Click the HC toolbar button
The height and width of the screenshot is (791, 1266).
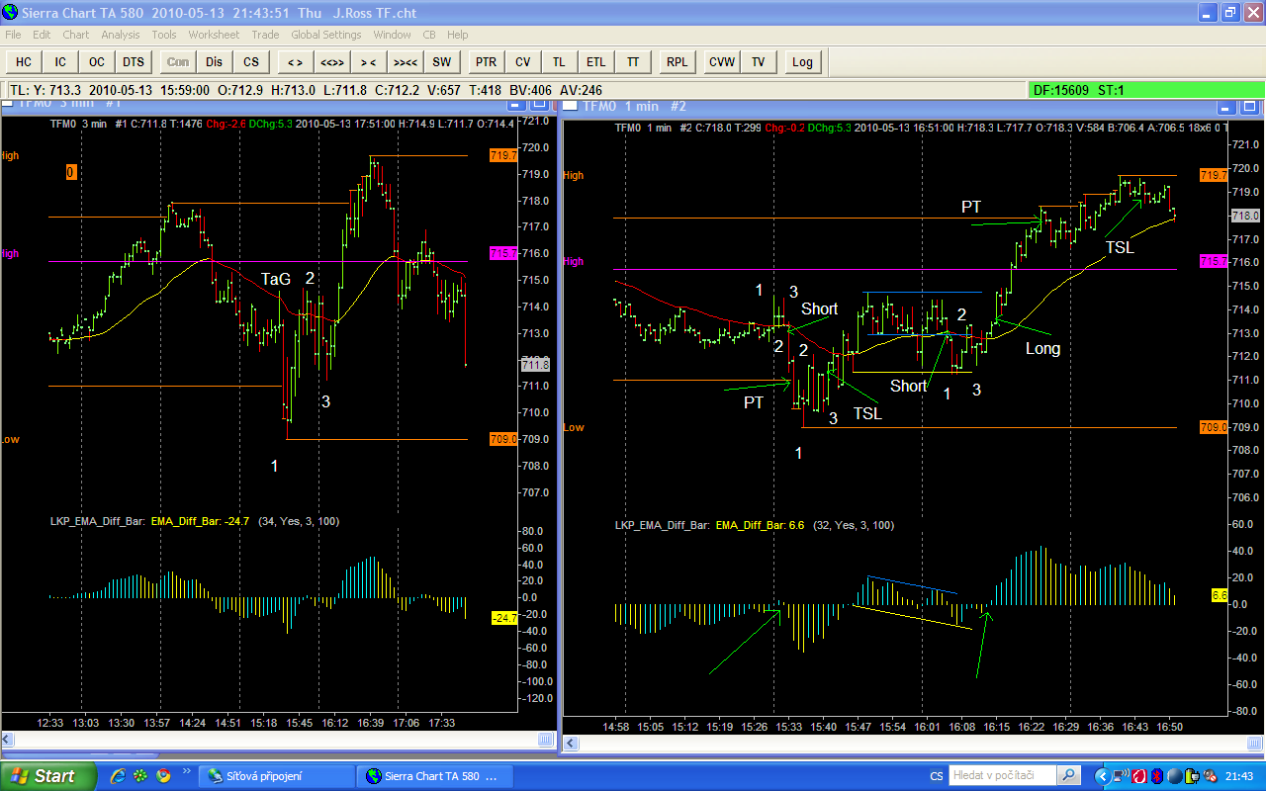pyautogui.click(x=24, y=62)
